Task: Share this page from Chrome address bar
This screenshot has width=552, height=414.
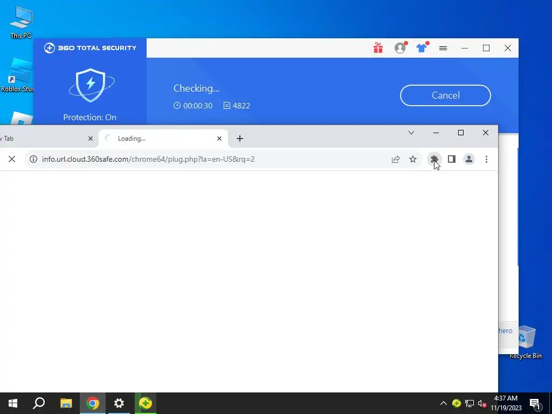Action: tap(396, 159)
